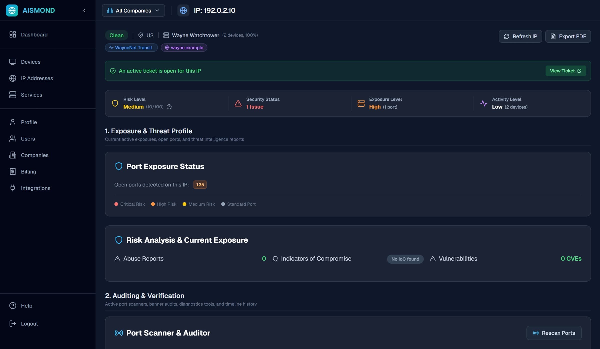Click the 'Medium' risk level value
The image size is (600, 349).
click(x=133, y=107)
